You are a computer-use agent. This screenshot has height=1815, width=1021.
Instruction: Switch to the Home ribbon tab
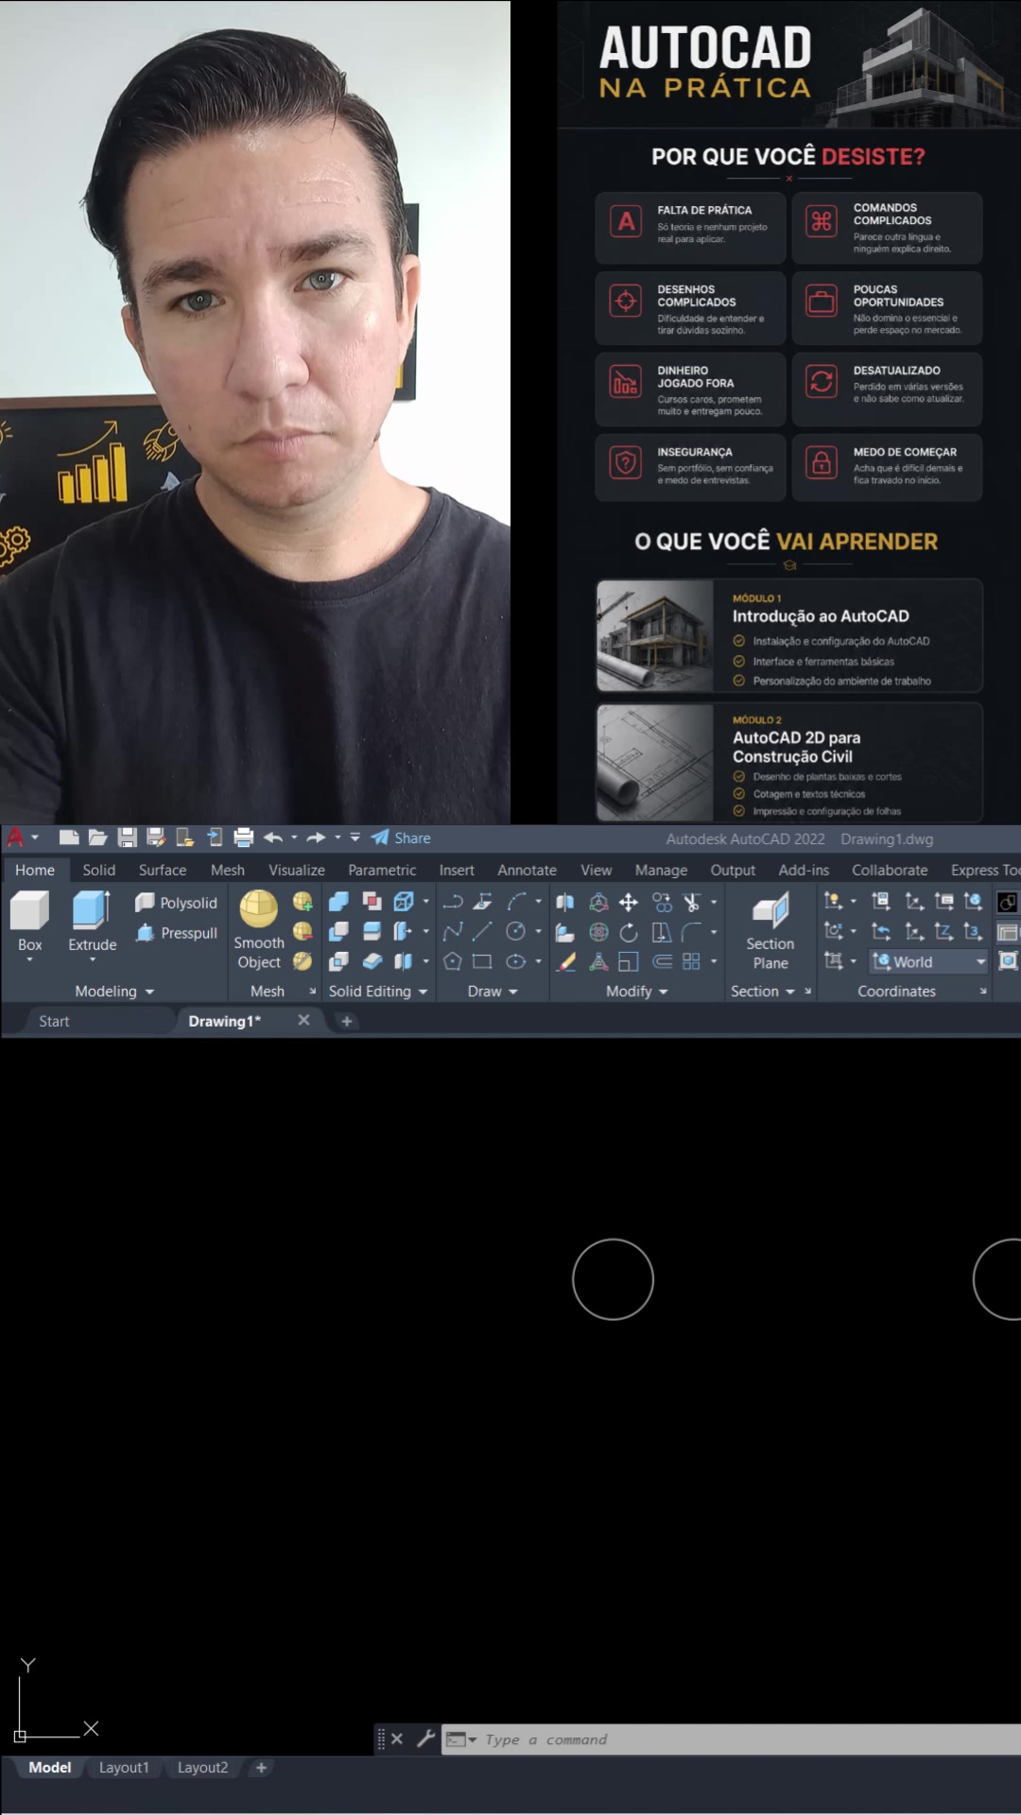[x=35, y=870]
